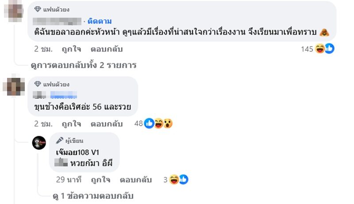Click the pen author badge icon

pos(59,141)
